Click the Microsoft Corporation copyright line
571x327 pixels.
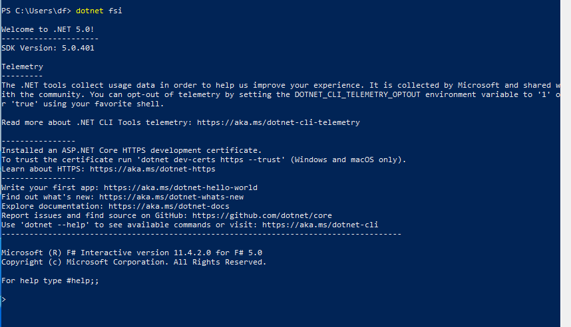pos(134,263)
